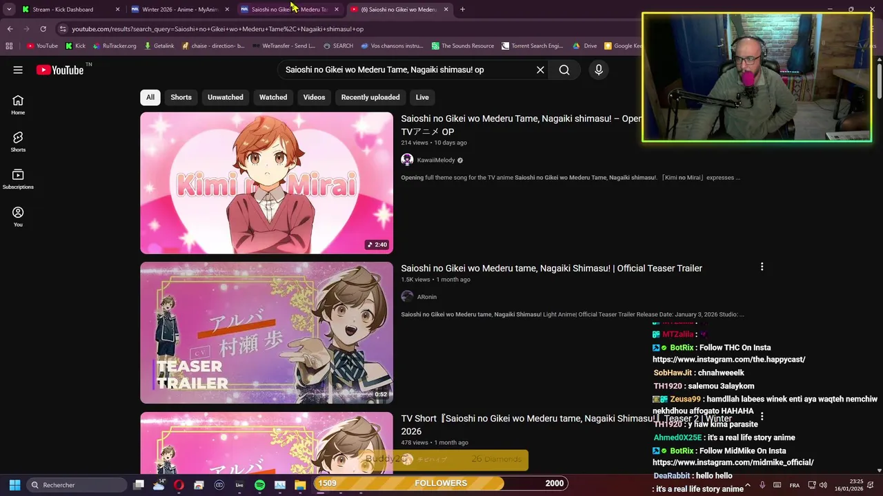Clear the YouTube search box text
Screen dimensions: 883x496
click(x=540, y=70)
